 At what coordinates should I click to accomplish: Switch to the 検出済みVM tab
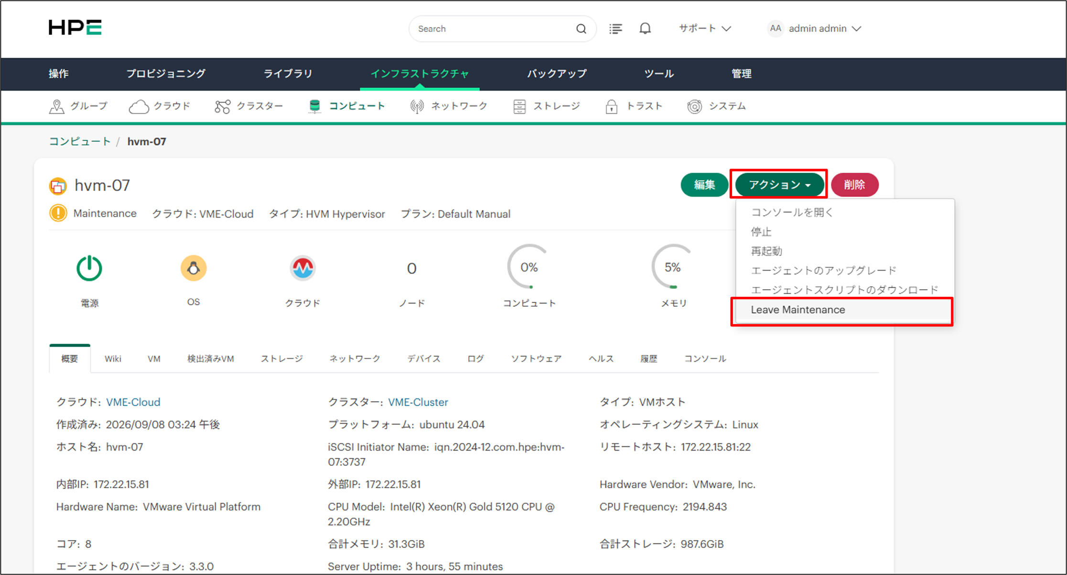(x=210, y=359)
